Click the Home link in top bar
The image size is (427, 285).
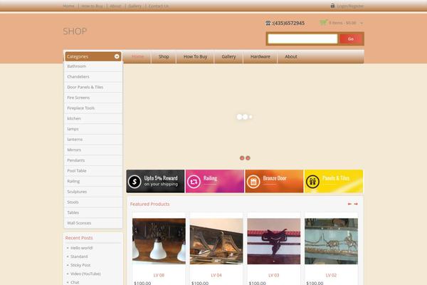tap(68, 6)
